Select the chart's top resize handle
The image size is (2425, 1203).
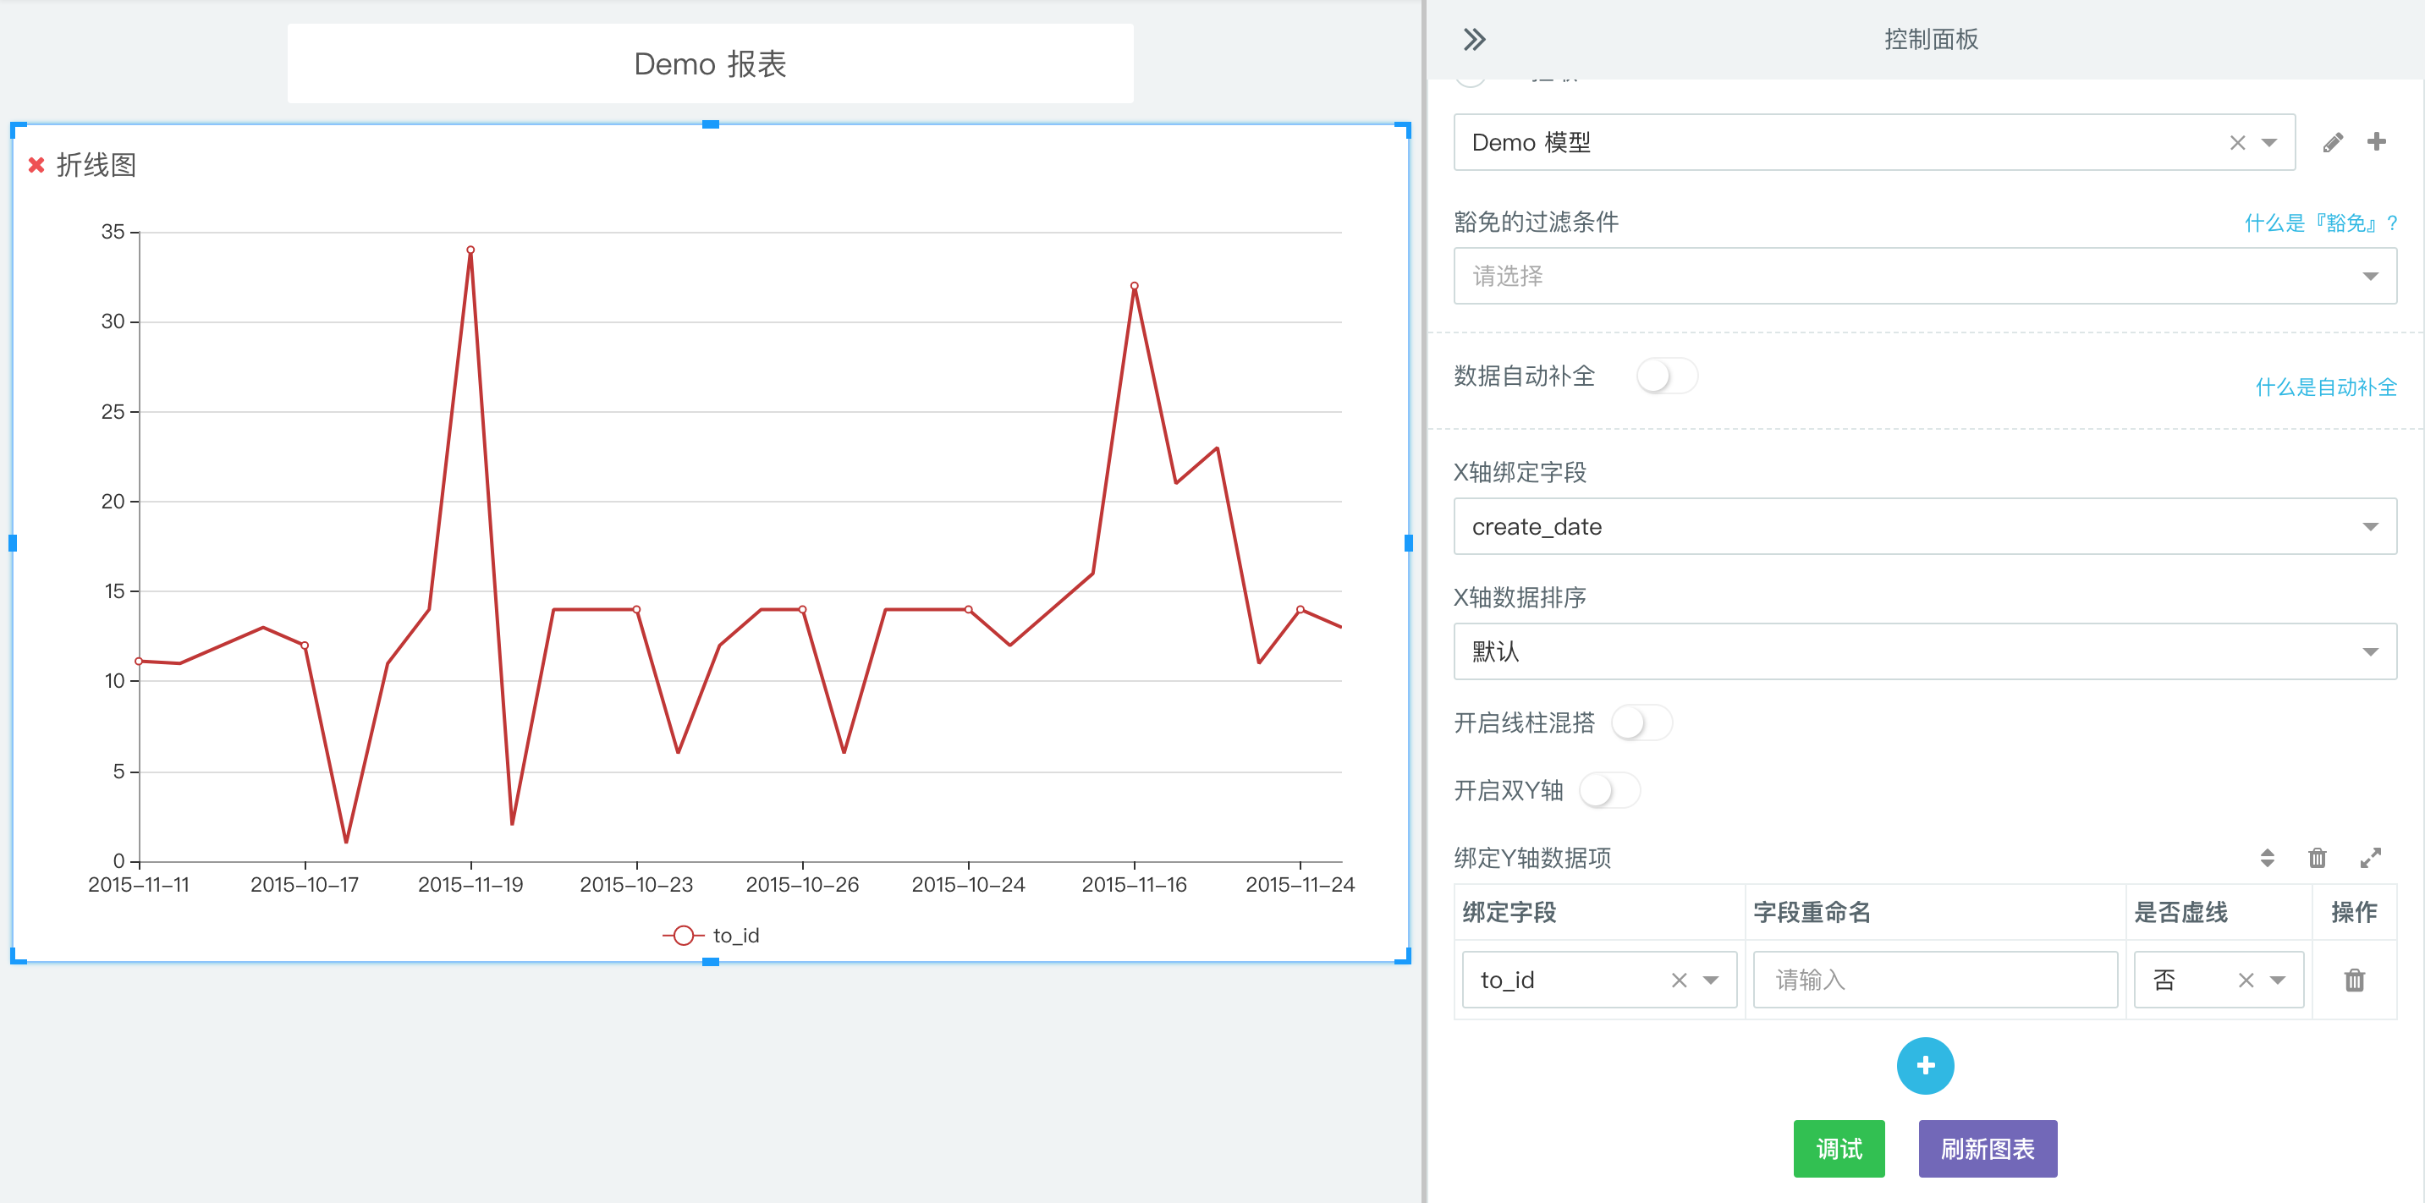click(x=711, y=124)
